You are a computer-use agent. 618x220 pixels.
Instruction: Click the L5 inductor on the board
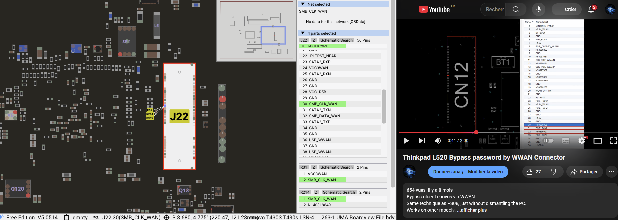[156, 26]
